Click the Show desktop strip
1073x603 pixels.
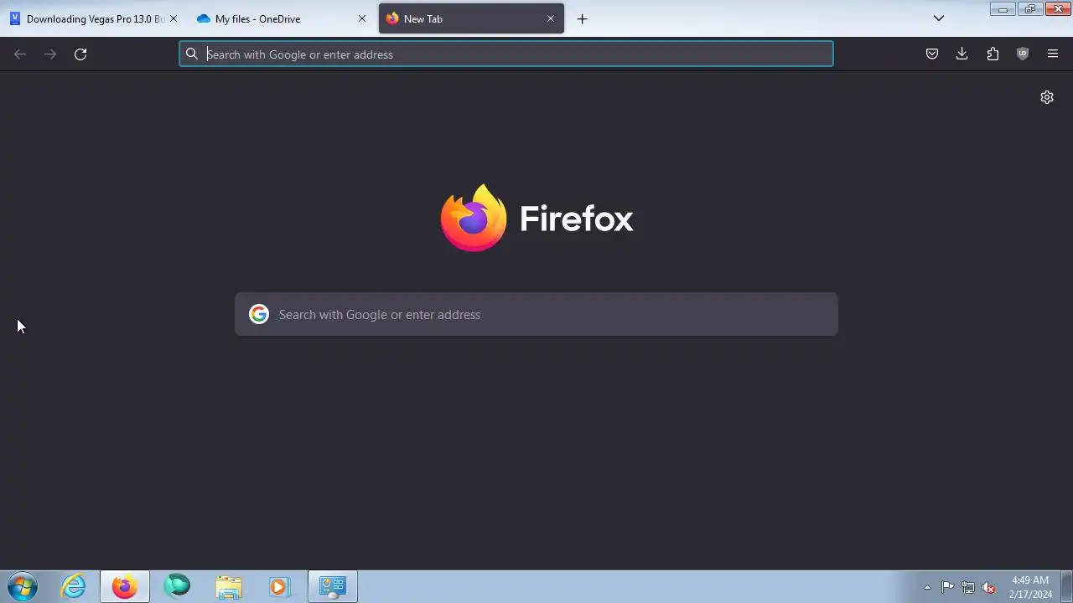1066,586
